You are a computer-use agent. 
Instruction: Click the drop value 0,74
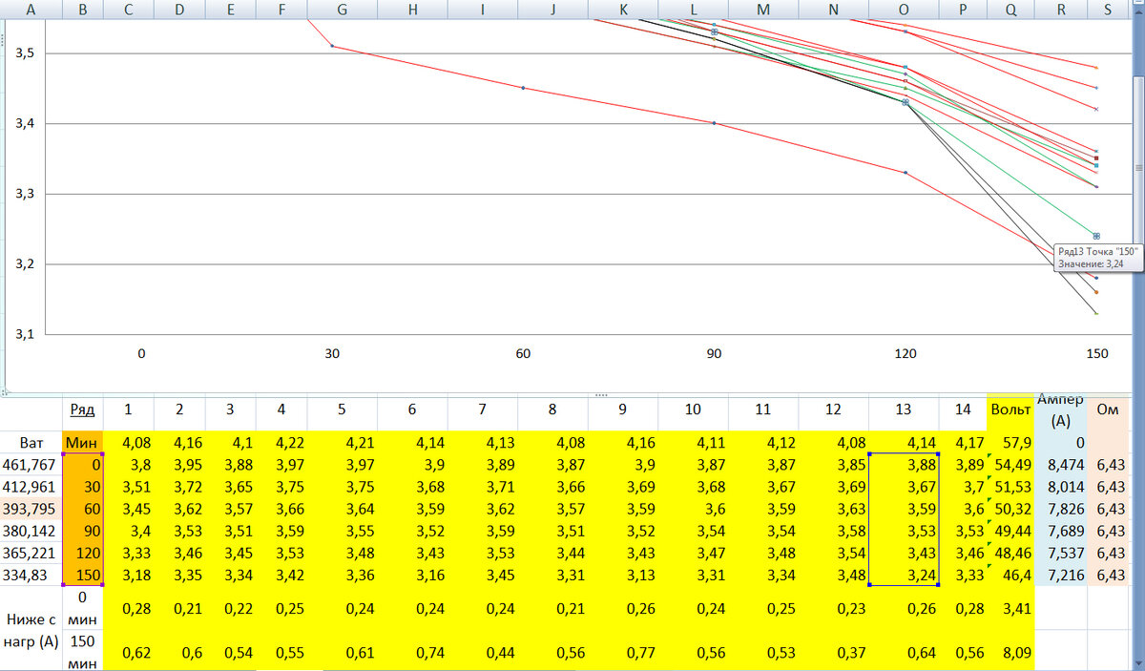point(412,649)
